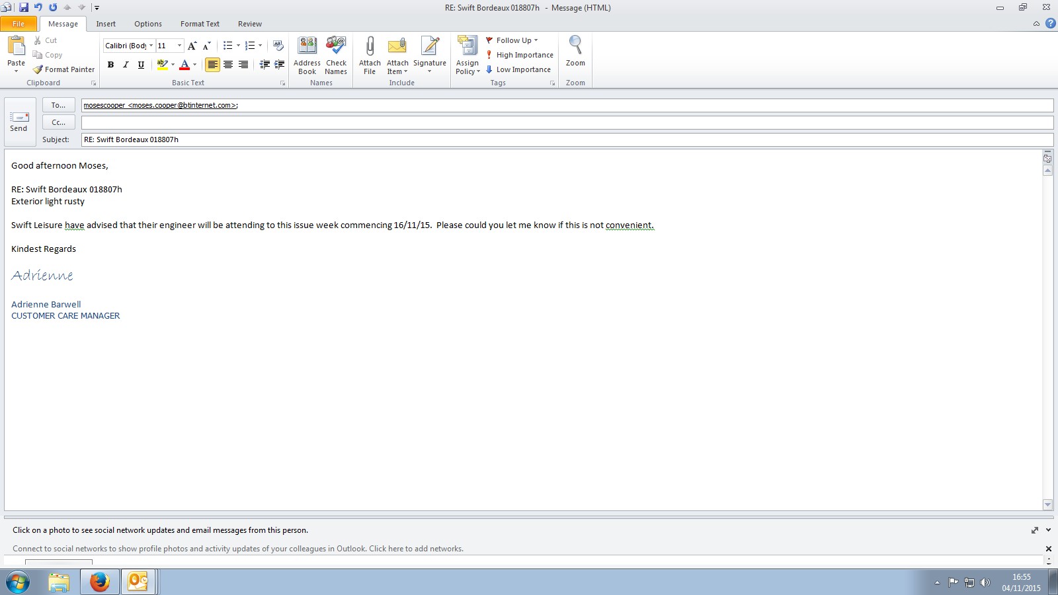Apply the yellow text highlight color
1058x595 pixels.
tap(162, 64)
